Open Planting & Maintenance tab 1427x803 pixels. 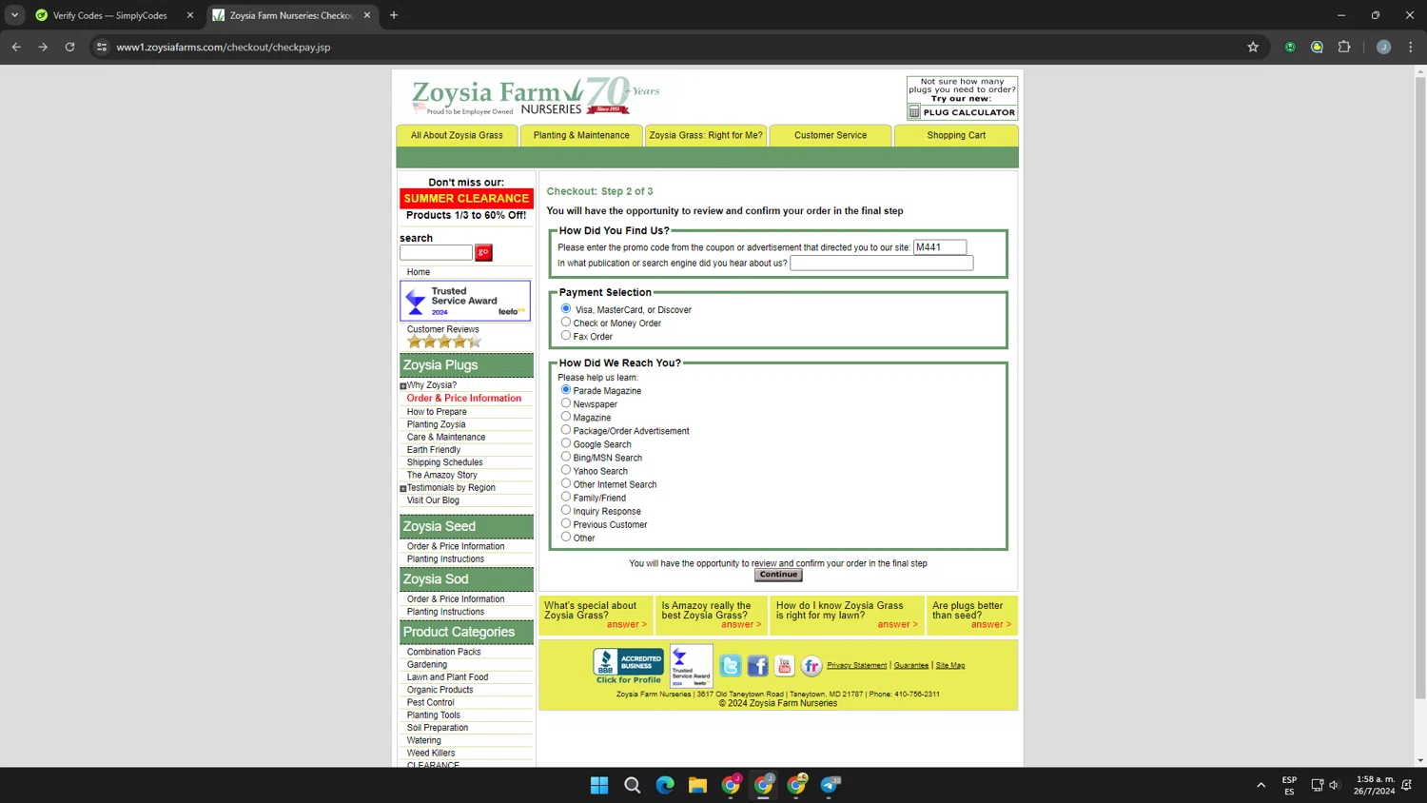[581, 135]
